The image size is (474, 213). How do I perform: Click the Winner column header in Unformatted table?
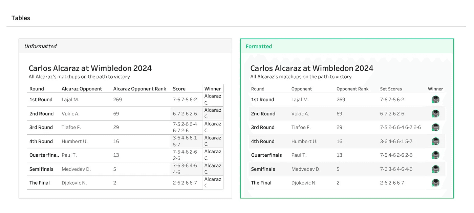click(x=213, y=89)
